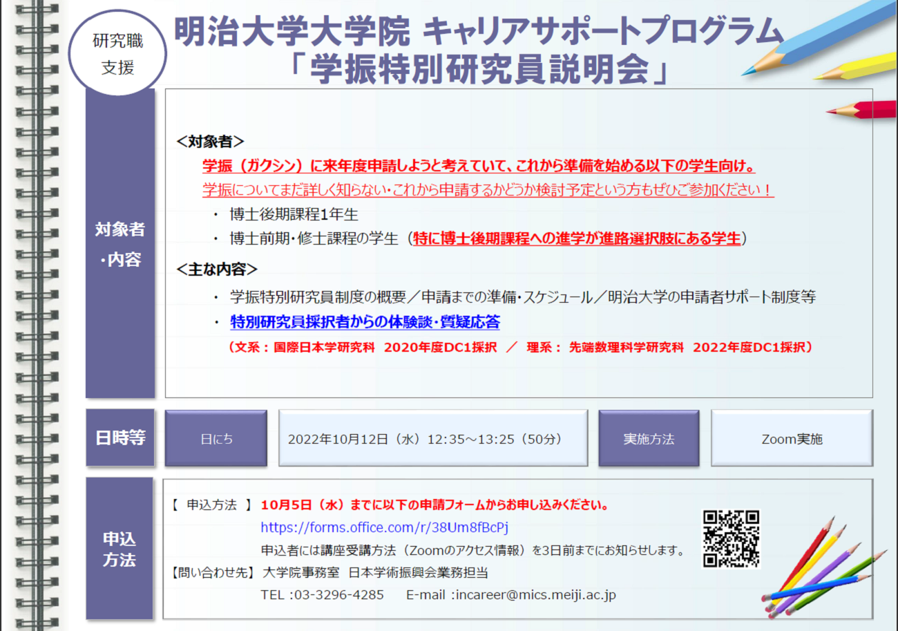Click the <主な内容> heading
This screenshot has width=898, height=631.
[217, 269]
